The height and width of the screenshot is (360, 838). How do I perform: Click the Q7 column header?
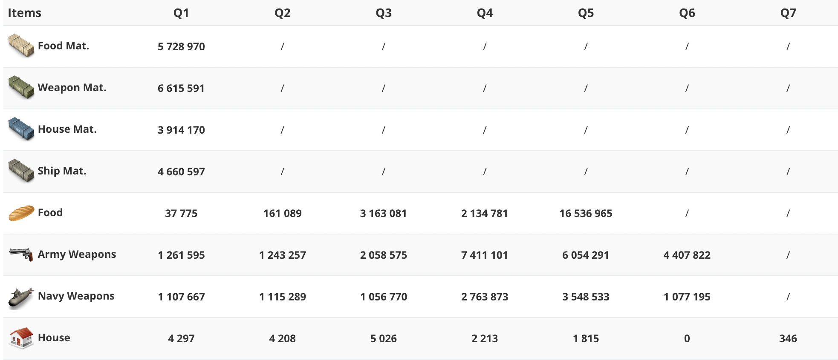click(x=788, y=13)
